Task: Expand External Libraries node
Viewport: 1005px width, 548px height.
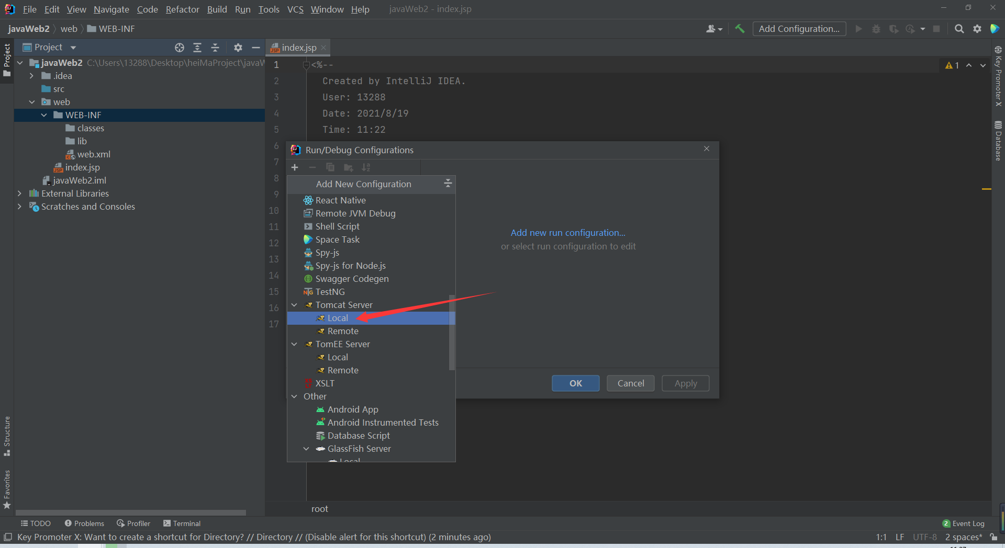Action: (x=19, y=193)
